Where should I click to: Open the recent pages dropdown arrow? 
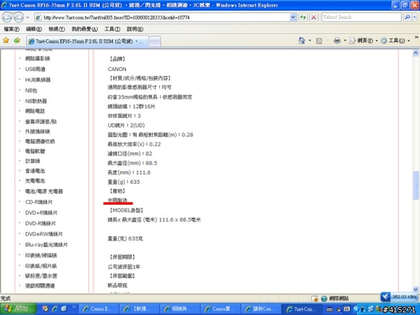(x=28, y=18)
